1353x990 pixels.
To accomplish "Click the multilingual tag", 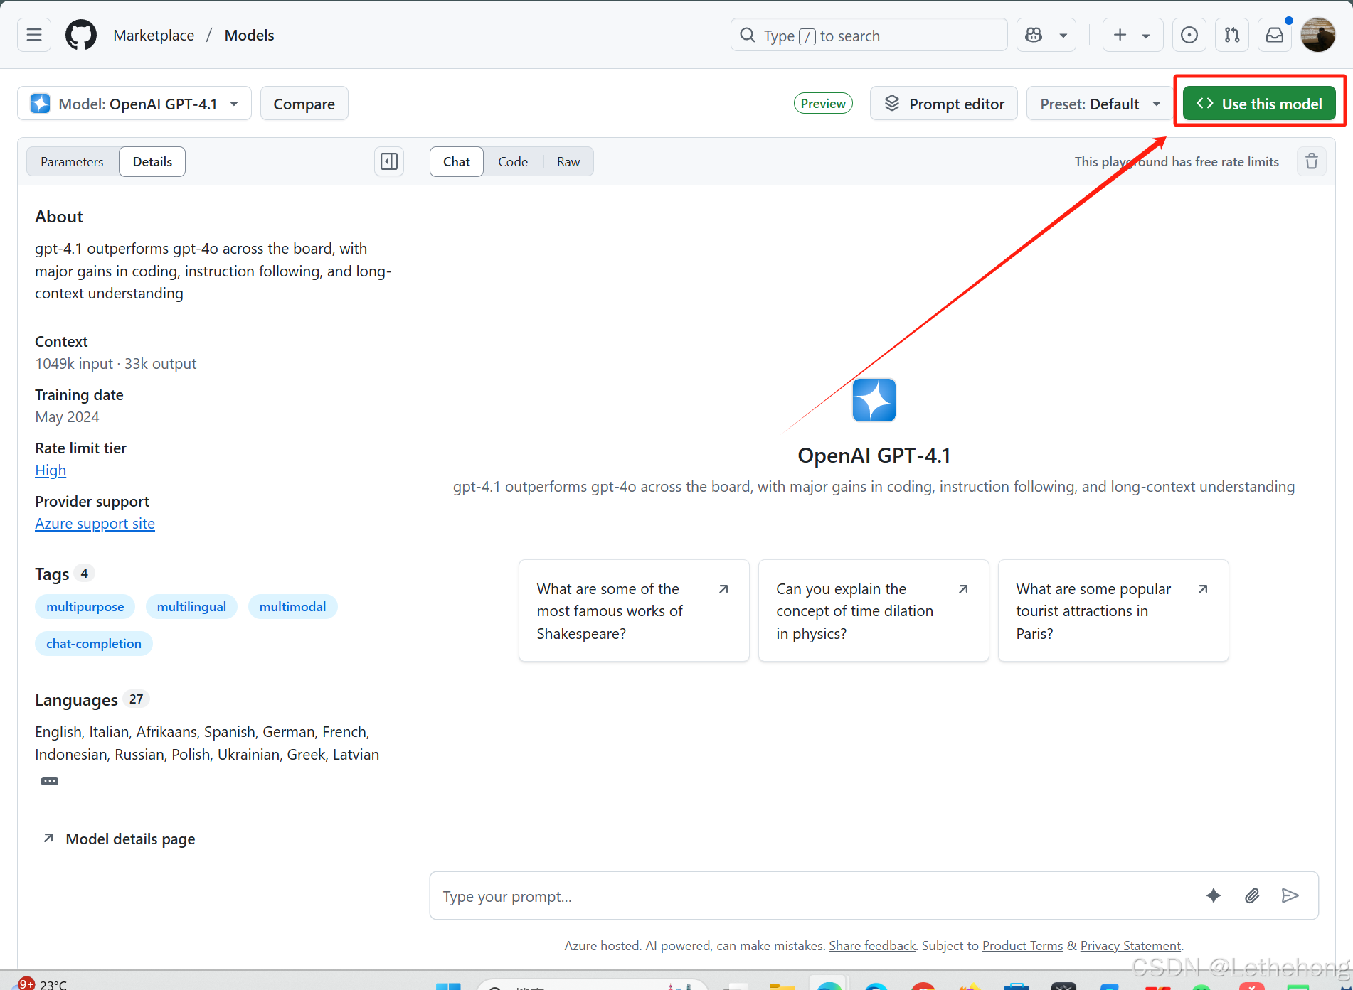I will point(191,606).
